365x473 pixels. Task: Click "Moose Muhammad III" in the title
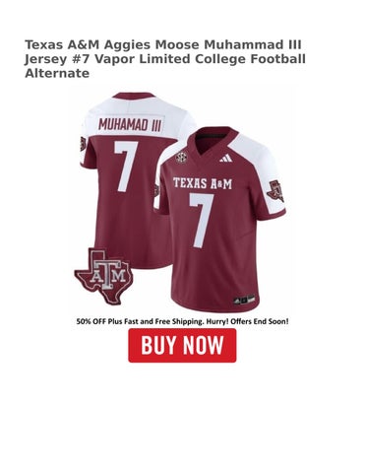click(228, 44)
